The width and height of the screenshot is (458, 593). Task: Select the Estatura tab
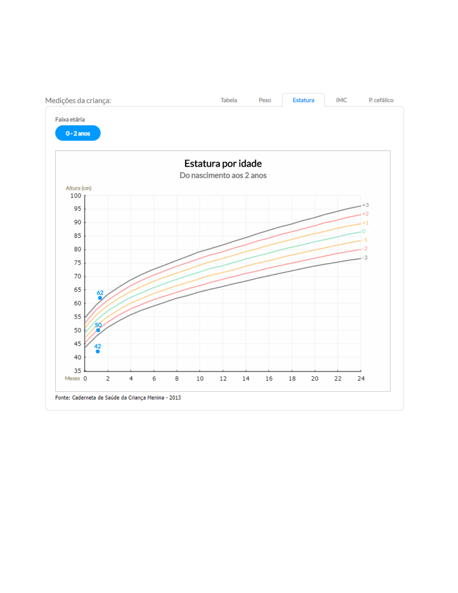pyautogui.click(x=303, y=100)
